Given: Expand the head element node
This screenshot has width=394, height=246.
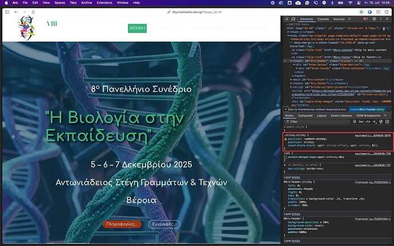Looking at the screenshot, I should pos(288,32).
